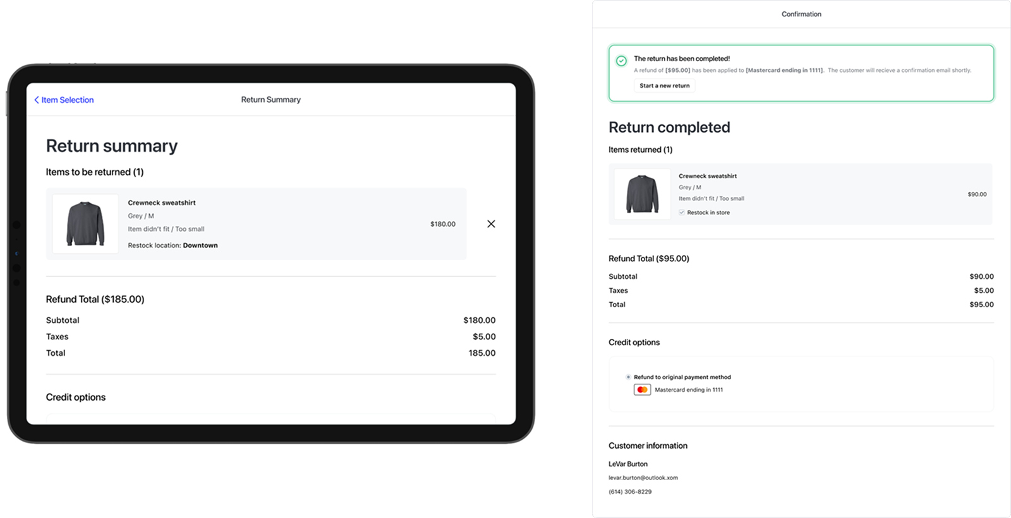Click the phone number (614) 306-8229
This screenshot has width=1011, height=518.
point(630,492)
